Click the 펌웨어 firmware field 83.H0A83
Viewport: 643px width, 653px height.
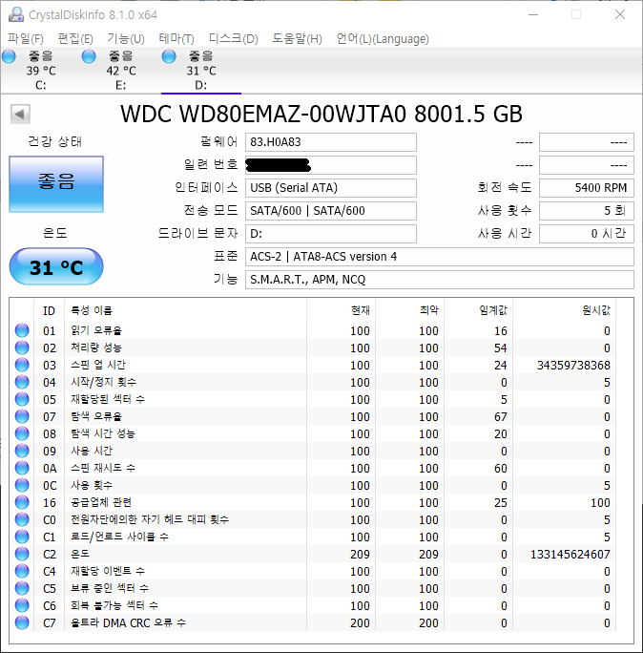click(x=331, y=142)
